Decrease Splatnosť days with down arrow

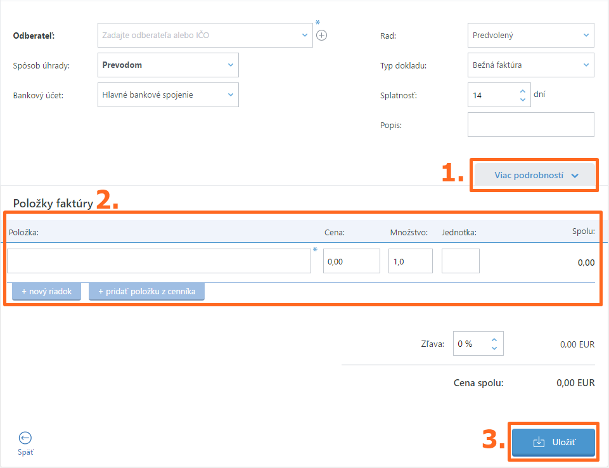522,100
